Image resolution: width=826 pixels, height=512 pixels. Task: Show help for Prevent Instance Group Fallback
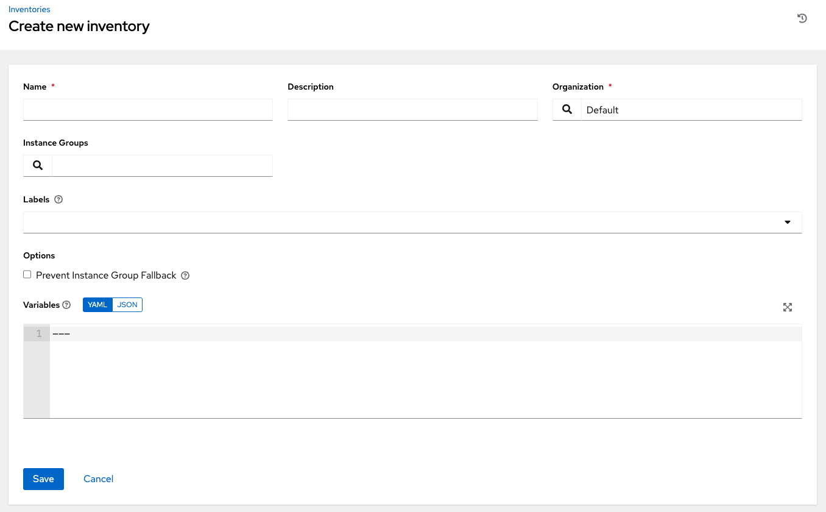[x=185, y=276]
